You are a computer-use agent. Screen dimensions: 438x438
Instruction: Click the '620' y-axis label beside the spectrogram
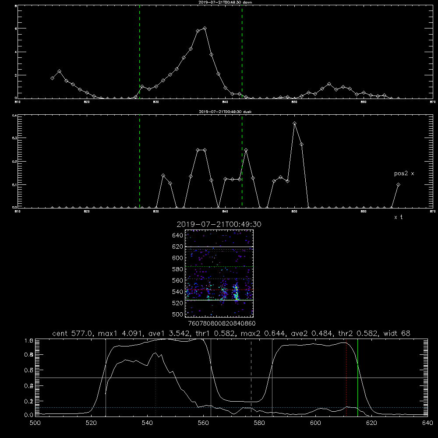[x=178, y=247]
